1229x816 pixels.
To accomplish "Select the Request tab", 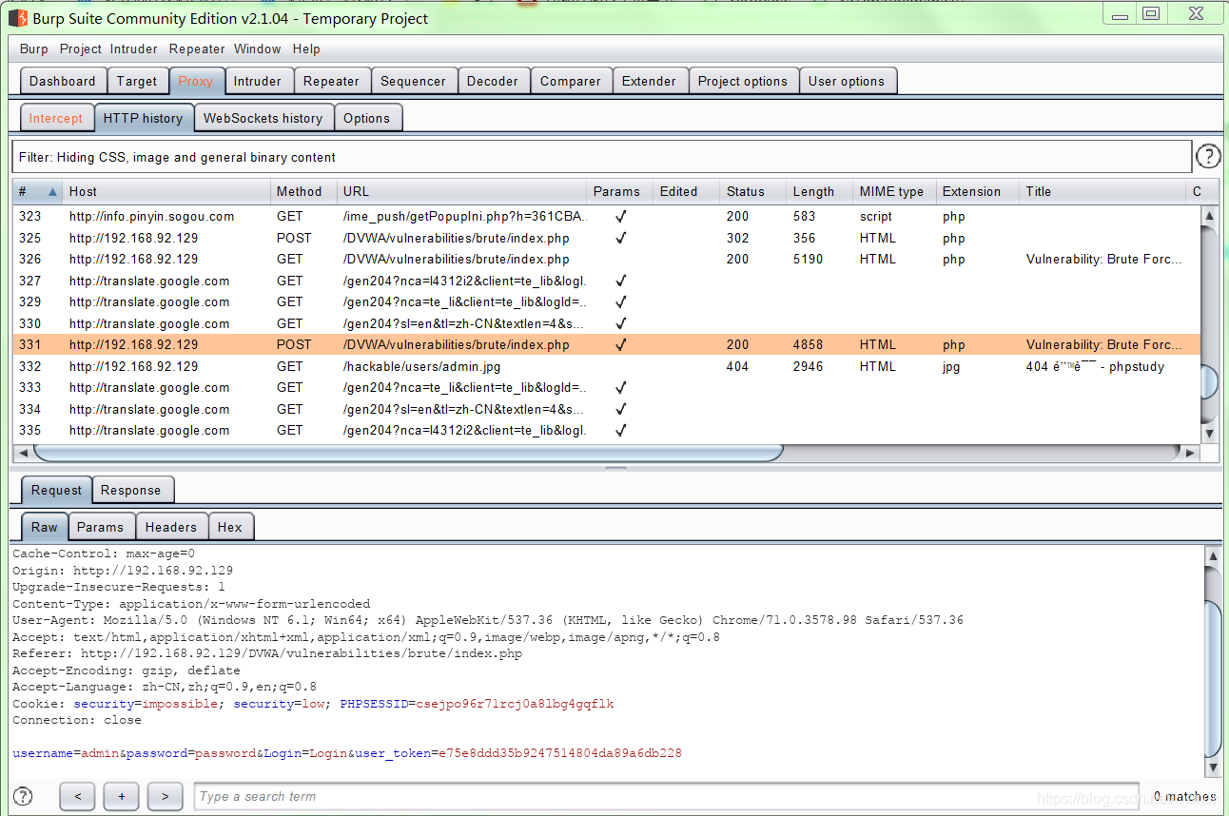I will coord(56,490).
